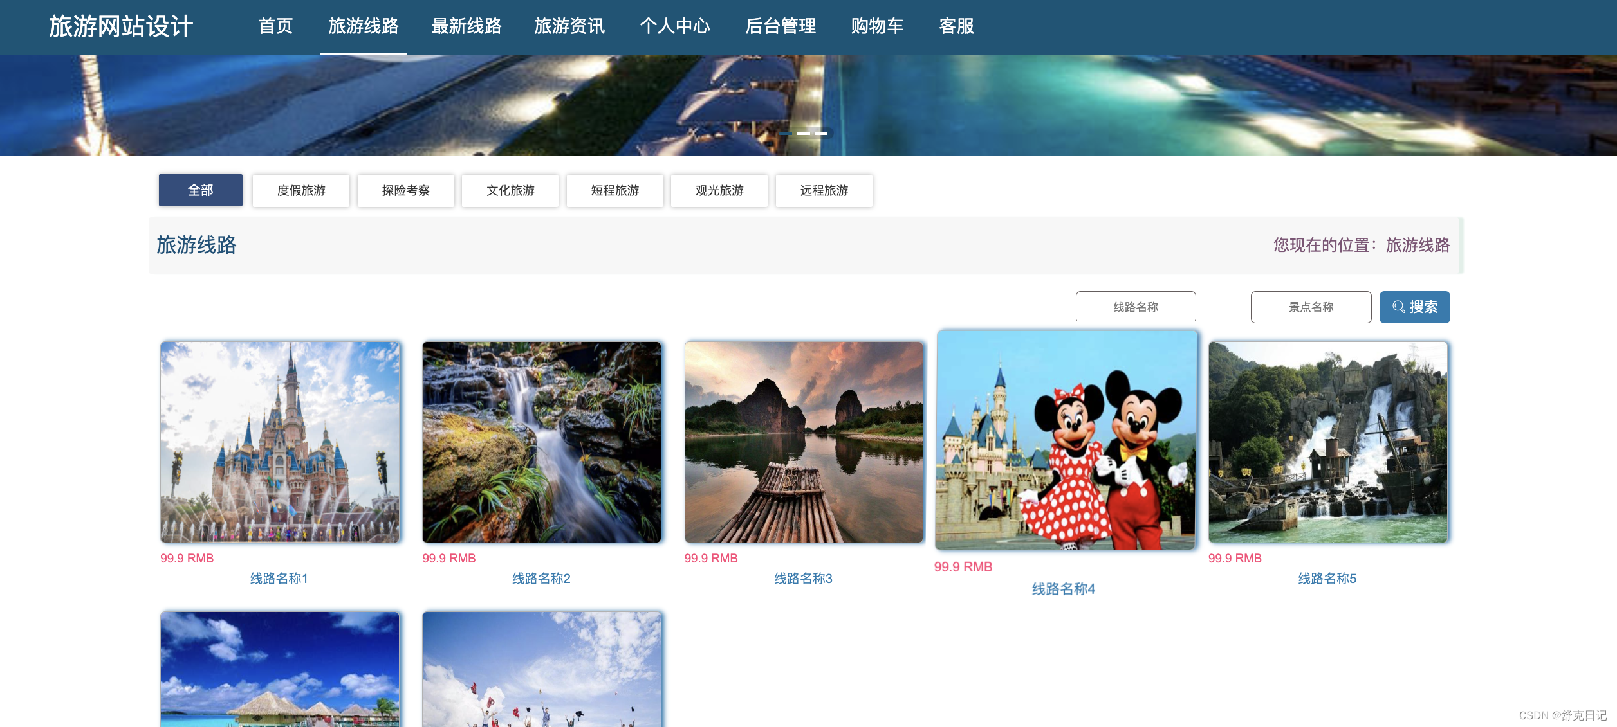Open 个人中心 personal center

(676, 27)
